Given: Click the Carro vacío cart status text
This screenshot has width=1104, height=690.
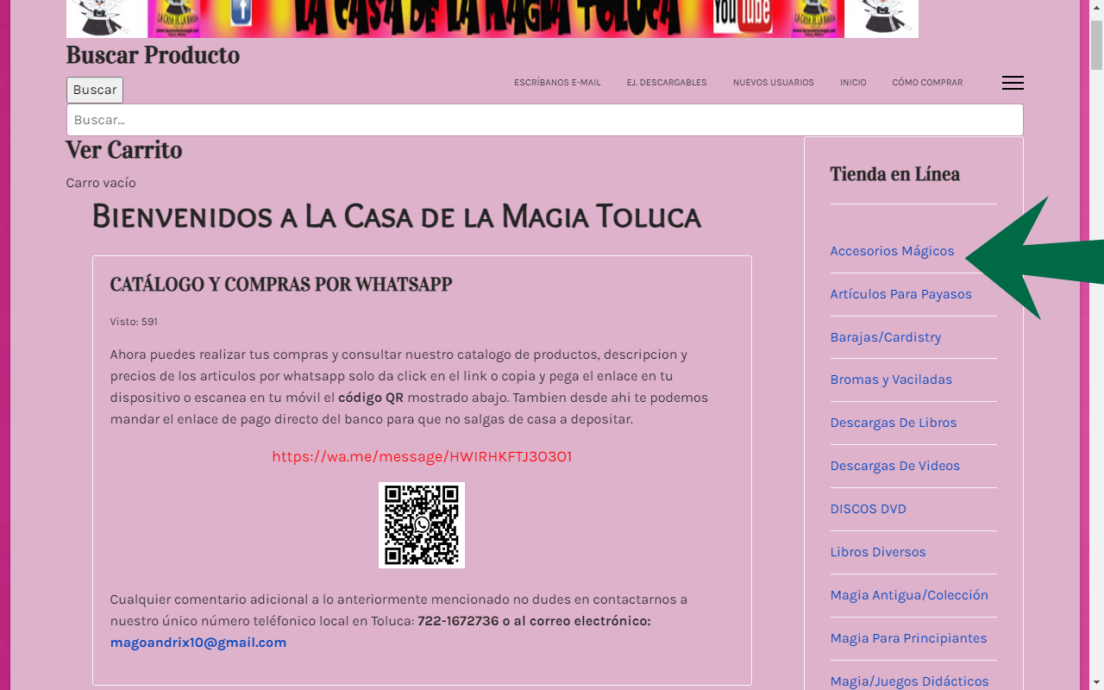Looking at the screenshot, I should click(101, 183).
